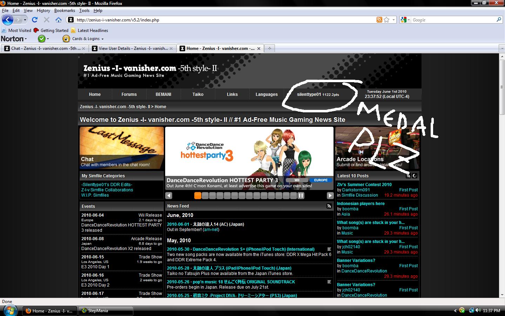Expand the Cards & Logins dropdown arrow
The width and height of the screenshot is (505, 316).
(x=102, y=39)
